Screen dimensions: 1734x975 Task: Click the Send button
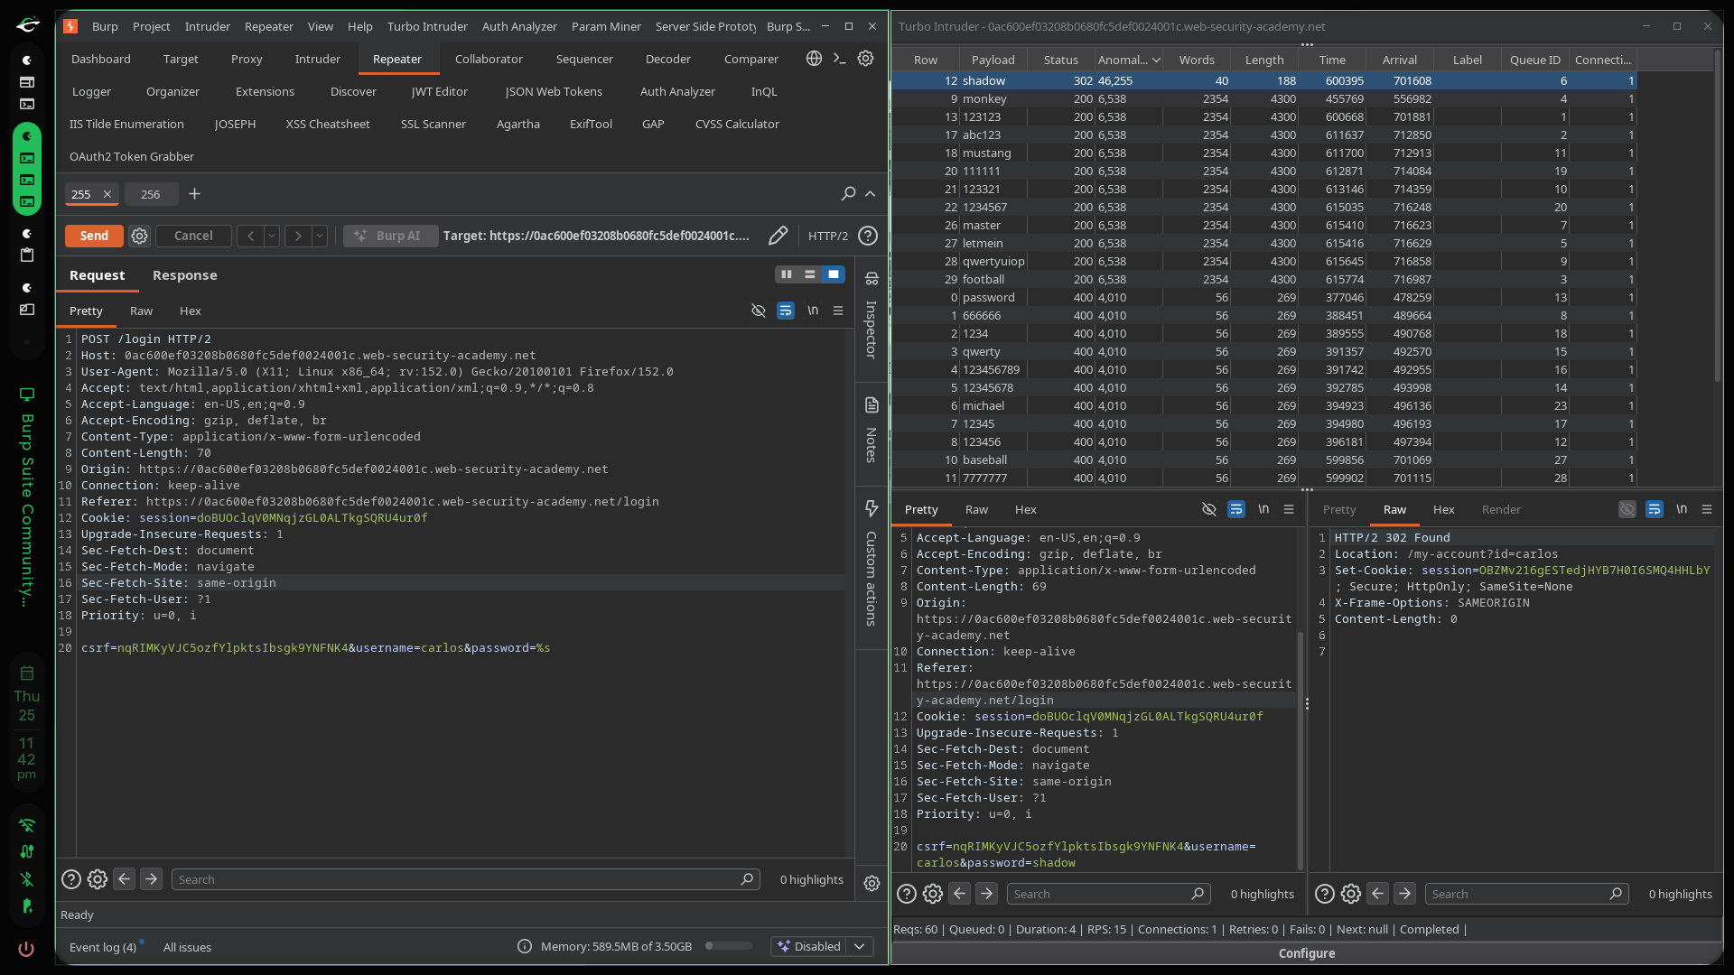(x=94, y=236)
